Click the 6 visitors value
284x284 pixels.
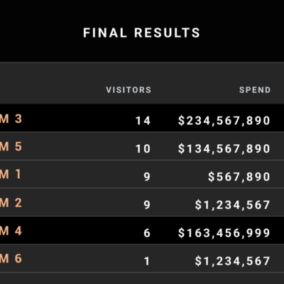147,233
